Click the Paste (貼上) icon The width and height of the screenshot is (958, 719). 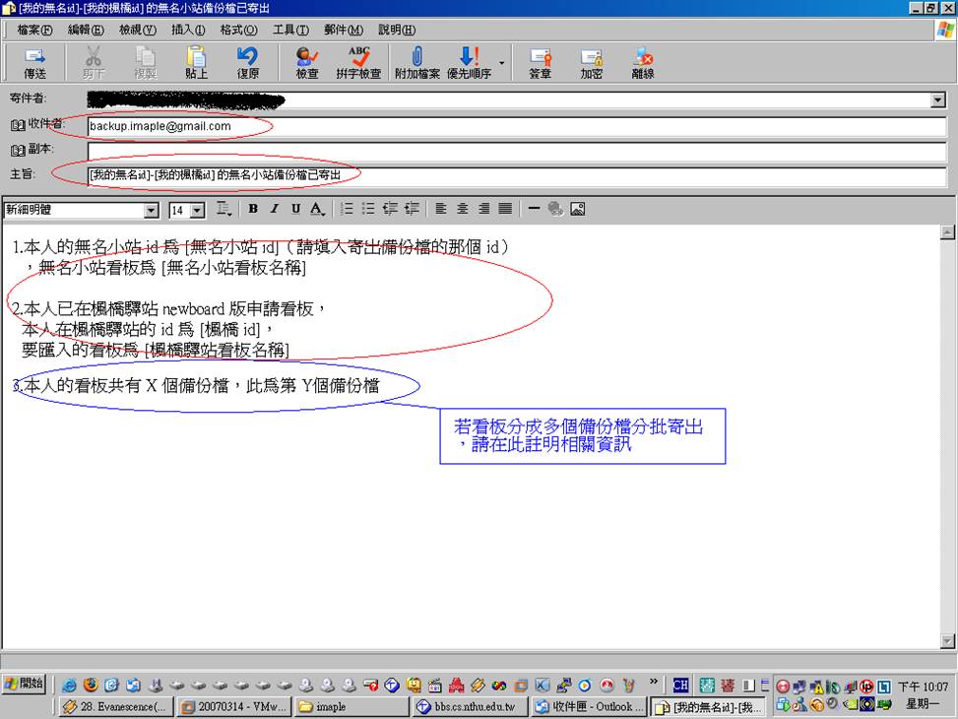tap(197, 63)
